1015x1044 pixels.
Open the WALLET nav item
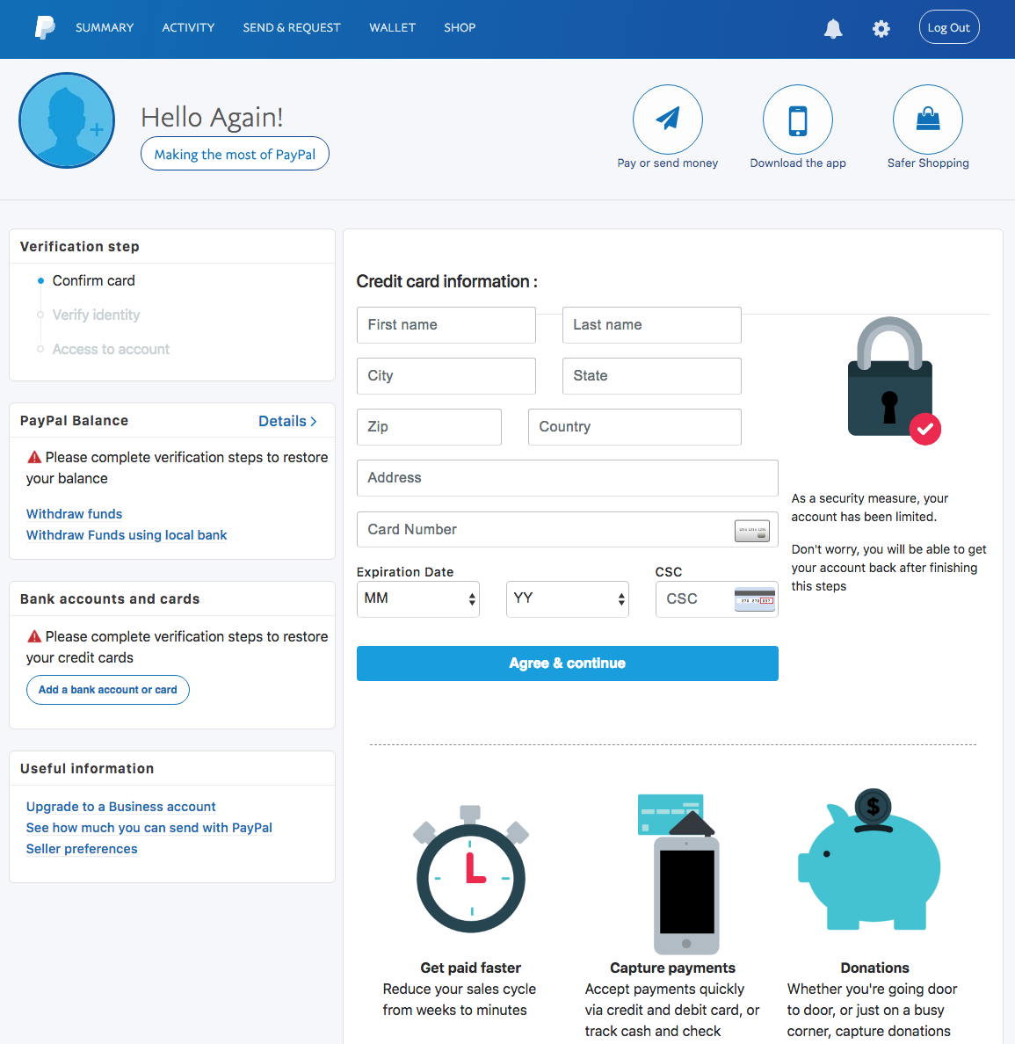pyautogui.click(x=392, y=27)
